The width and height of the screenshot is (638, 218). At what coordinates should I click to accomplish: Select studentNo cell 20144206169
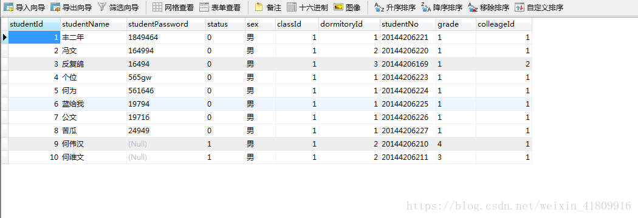[408, 64]
